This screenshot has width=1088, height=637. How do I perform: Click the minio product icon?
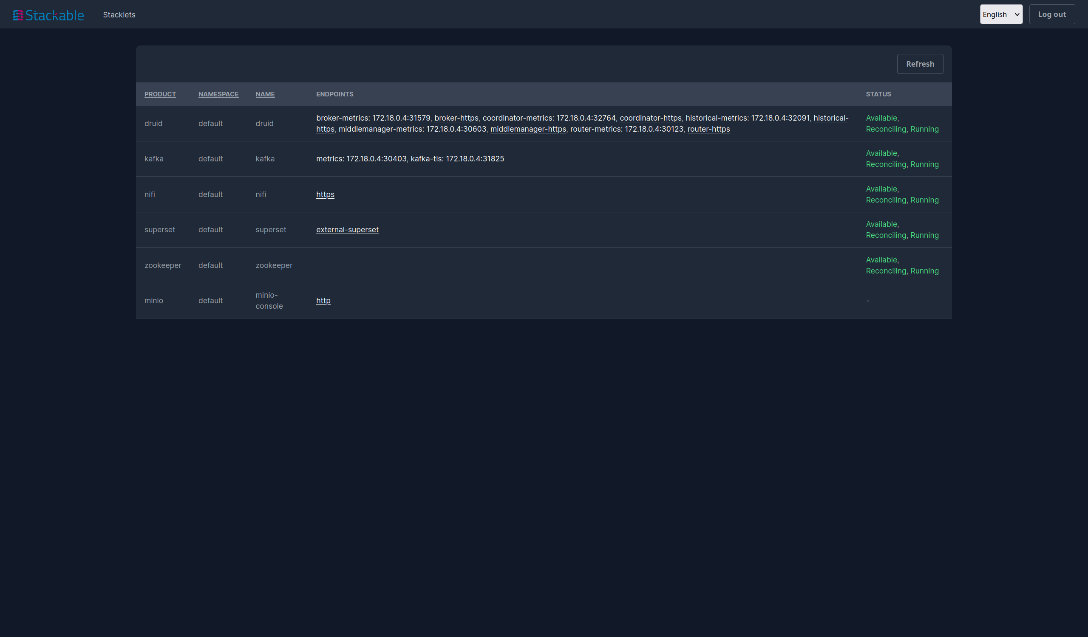[x=154, y=300]
